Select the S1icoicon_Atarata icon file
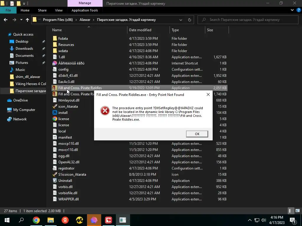The height and width of the screenshot is (226, 302). point(55,174)
